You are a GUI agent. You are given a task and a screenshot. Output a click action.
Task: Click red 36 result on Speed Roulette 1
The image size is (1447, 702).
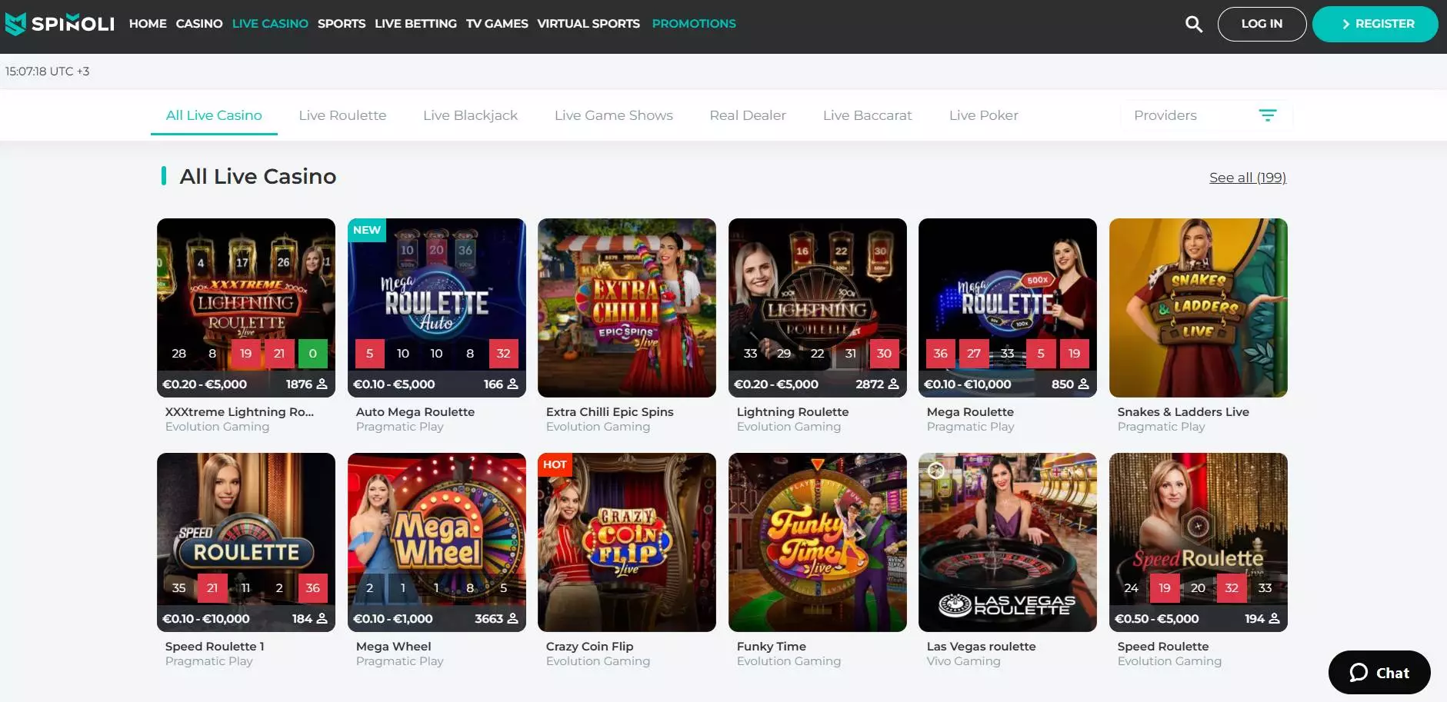pyautogui.click(x=313, y=588)
